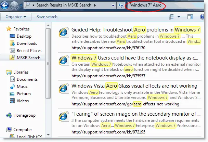Screen dimensions: 208x142
Task: Open result 'Guided Help: Troubleshoot Aero problems'
Action: click(x=136, y=30)
